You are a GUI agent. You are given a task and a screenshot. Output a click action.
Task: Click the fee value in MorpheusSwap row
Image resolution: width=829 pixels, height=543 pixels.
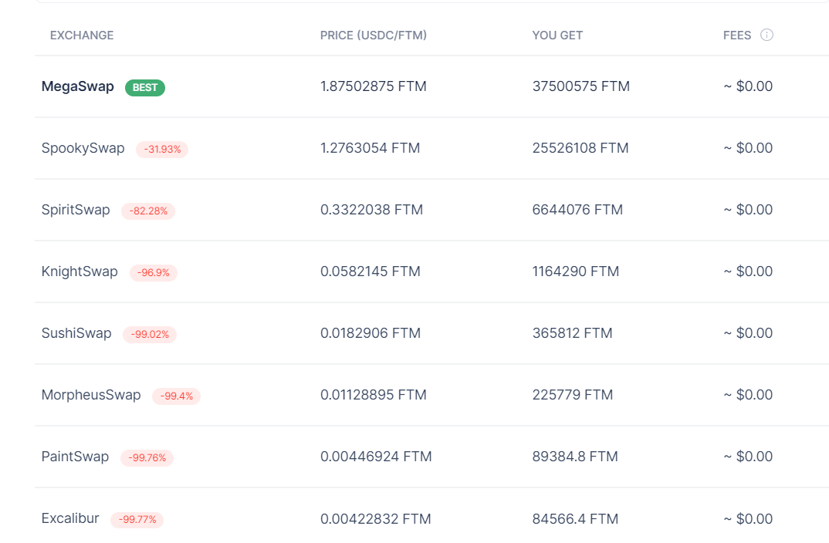tap(748, 395)
